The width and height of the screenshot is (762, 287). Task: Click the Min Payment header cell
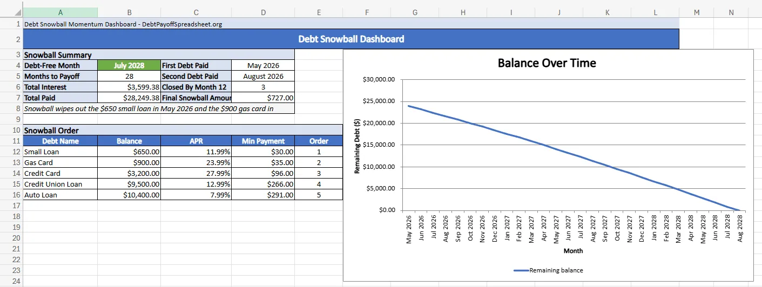tap(263, 141)
